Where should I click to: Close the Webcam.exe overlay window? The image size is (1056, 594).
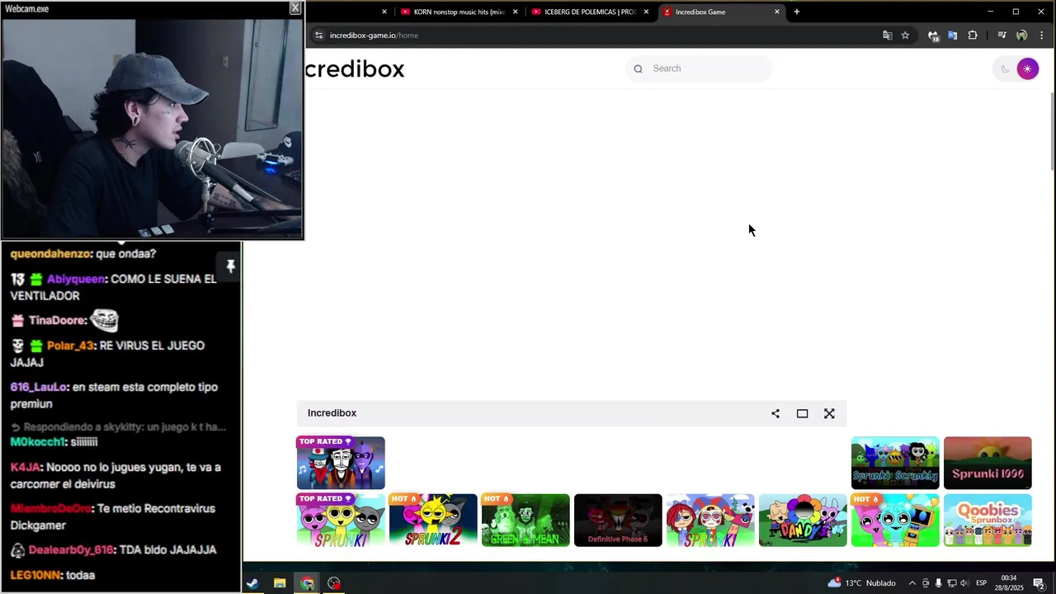coord(295,8)
